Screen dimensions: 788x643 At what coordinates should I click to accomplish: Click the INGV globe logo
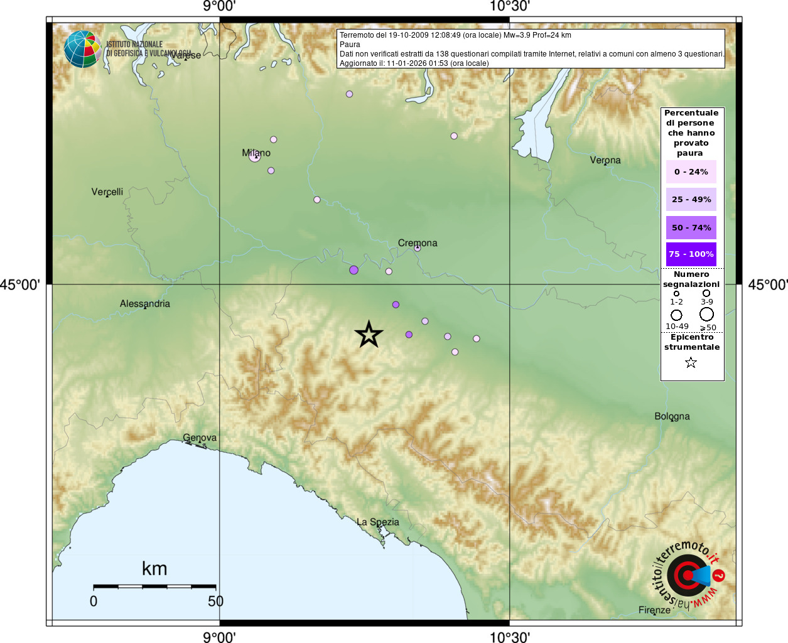[82, 49]
